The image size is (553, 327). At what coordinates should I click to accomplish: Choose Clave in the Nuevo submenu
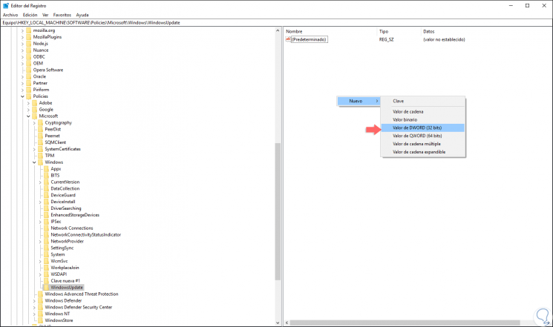coord(422,101)
